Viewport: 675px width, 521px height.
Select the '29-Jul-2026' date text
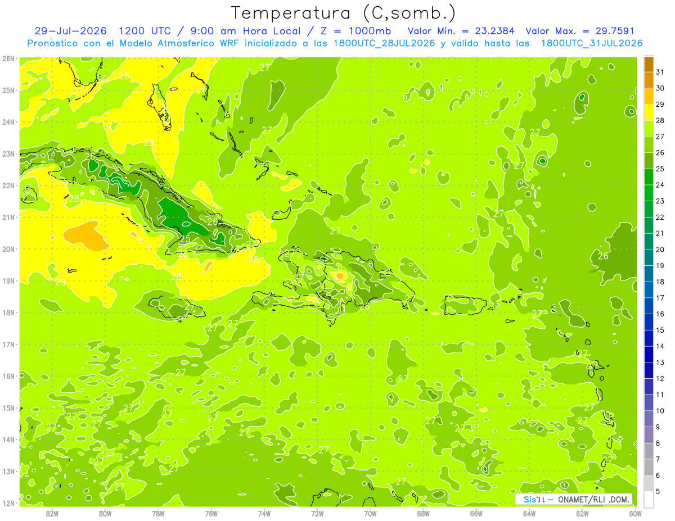pos(71,31)
